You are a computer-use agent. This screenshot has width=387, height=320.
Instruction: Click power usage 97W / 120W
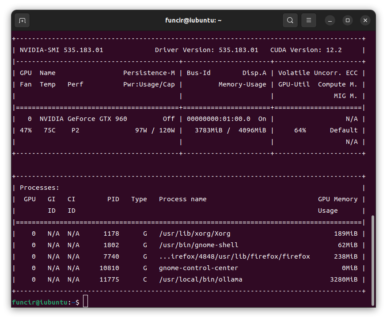[155, 130]
